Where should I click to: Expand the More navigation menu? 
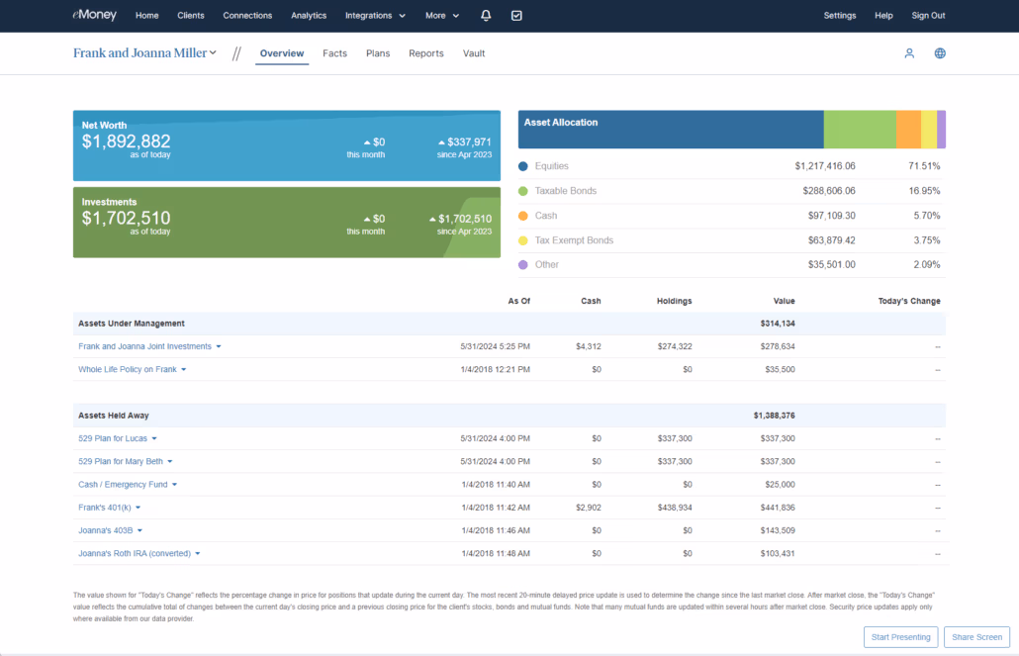pos(442,16)
